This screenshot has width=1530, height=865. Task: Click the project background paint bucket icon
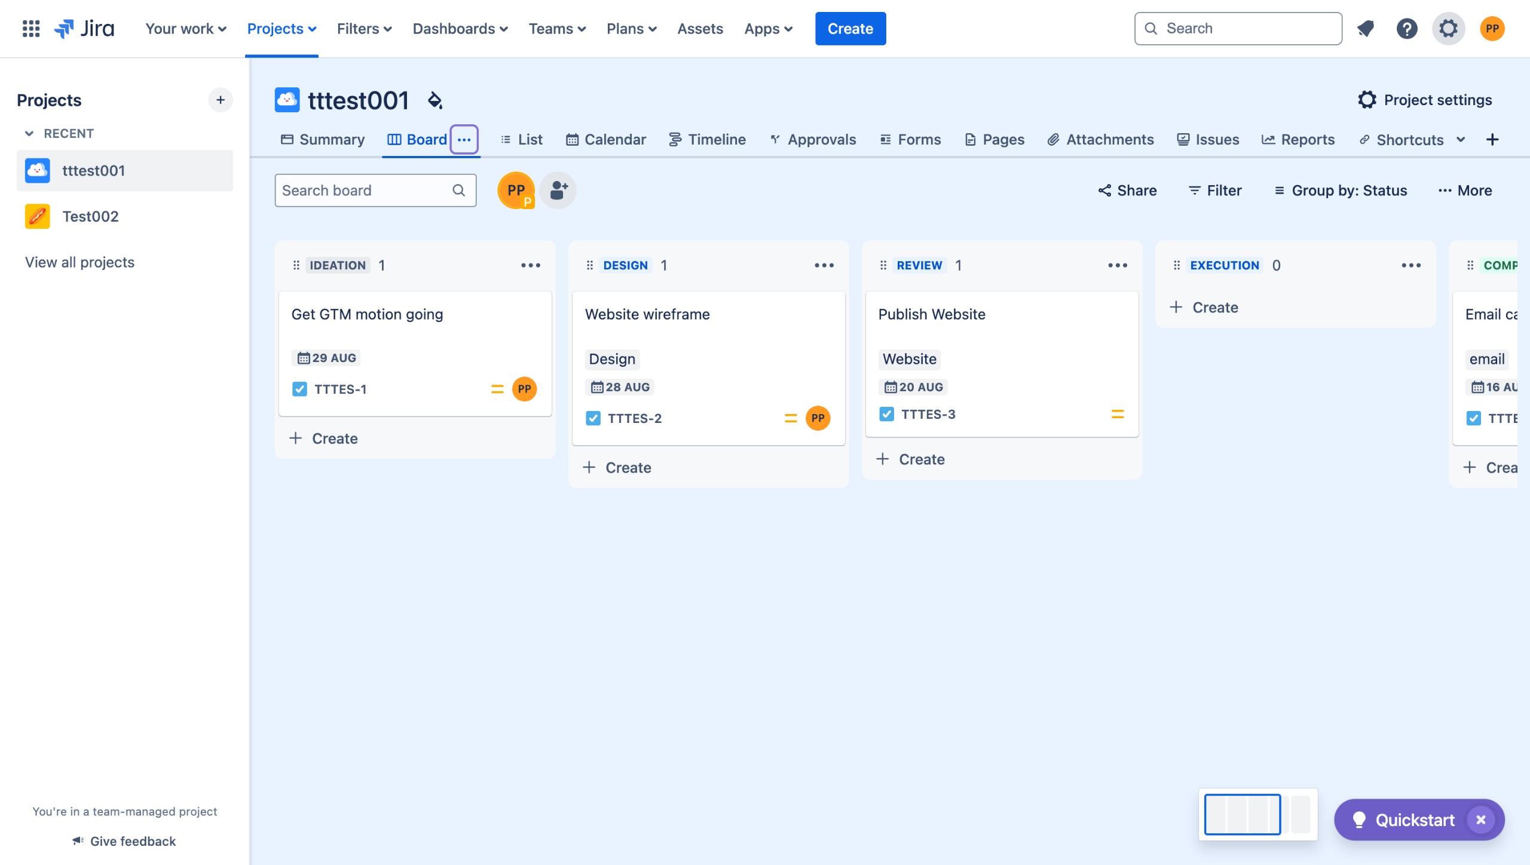[x=435, y=100]
